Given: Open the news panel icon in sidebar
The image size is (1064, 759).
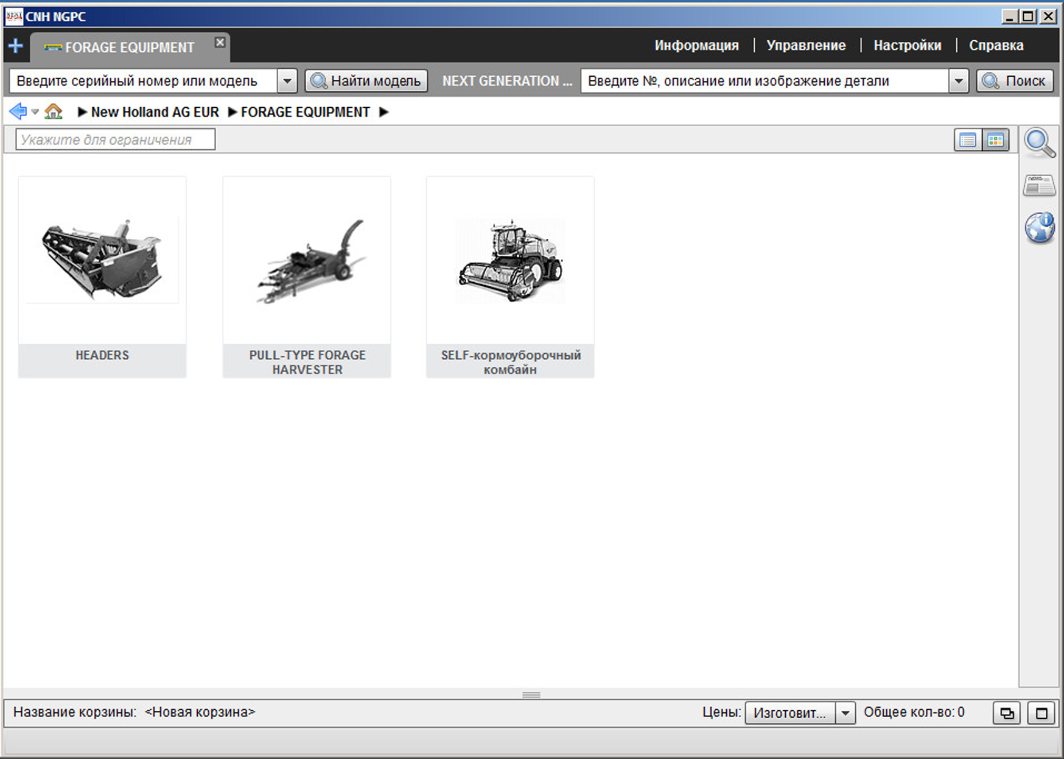Looking at the screenshot, I should 1039,186.
